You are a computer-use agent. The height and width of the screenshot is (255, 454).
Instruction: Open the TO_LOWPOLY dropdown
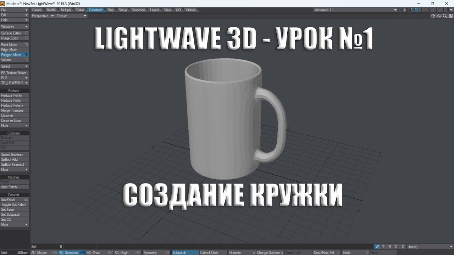[x=15, y=83]
